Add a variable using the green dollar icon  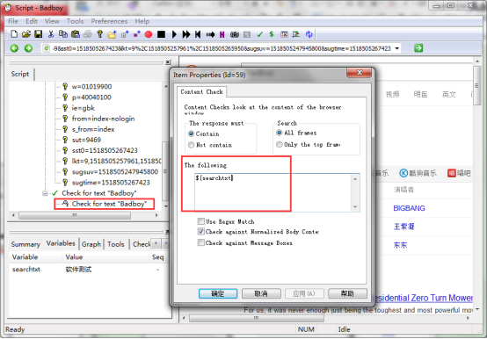click(272, 34)
